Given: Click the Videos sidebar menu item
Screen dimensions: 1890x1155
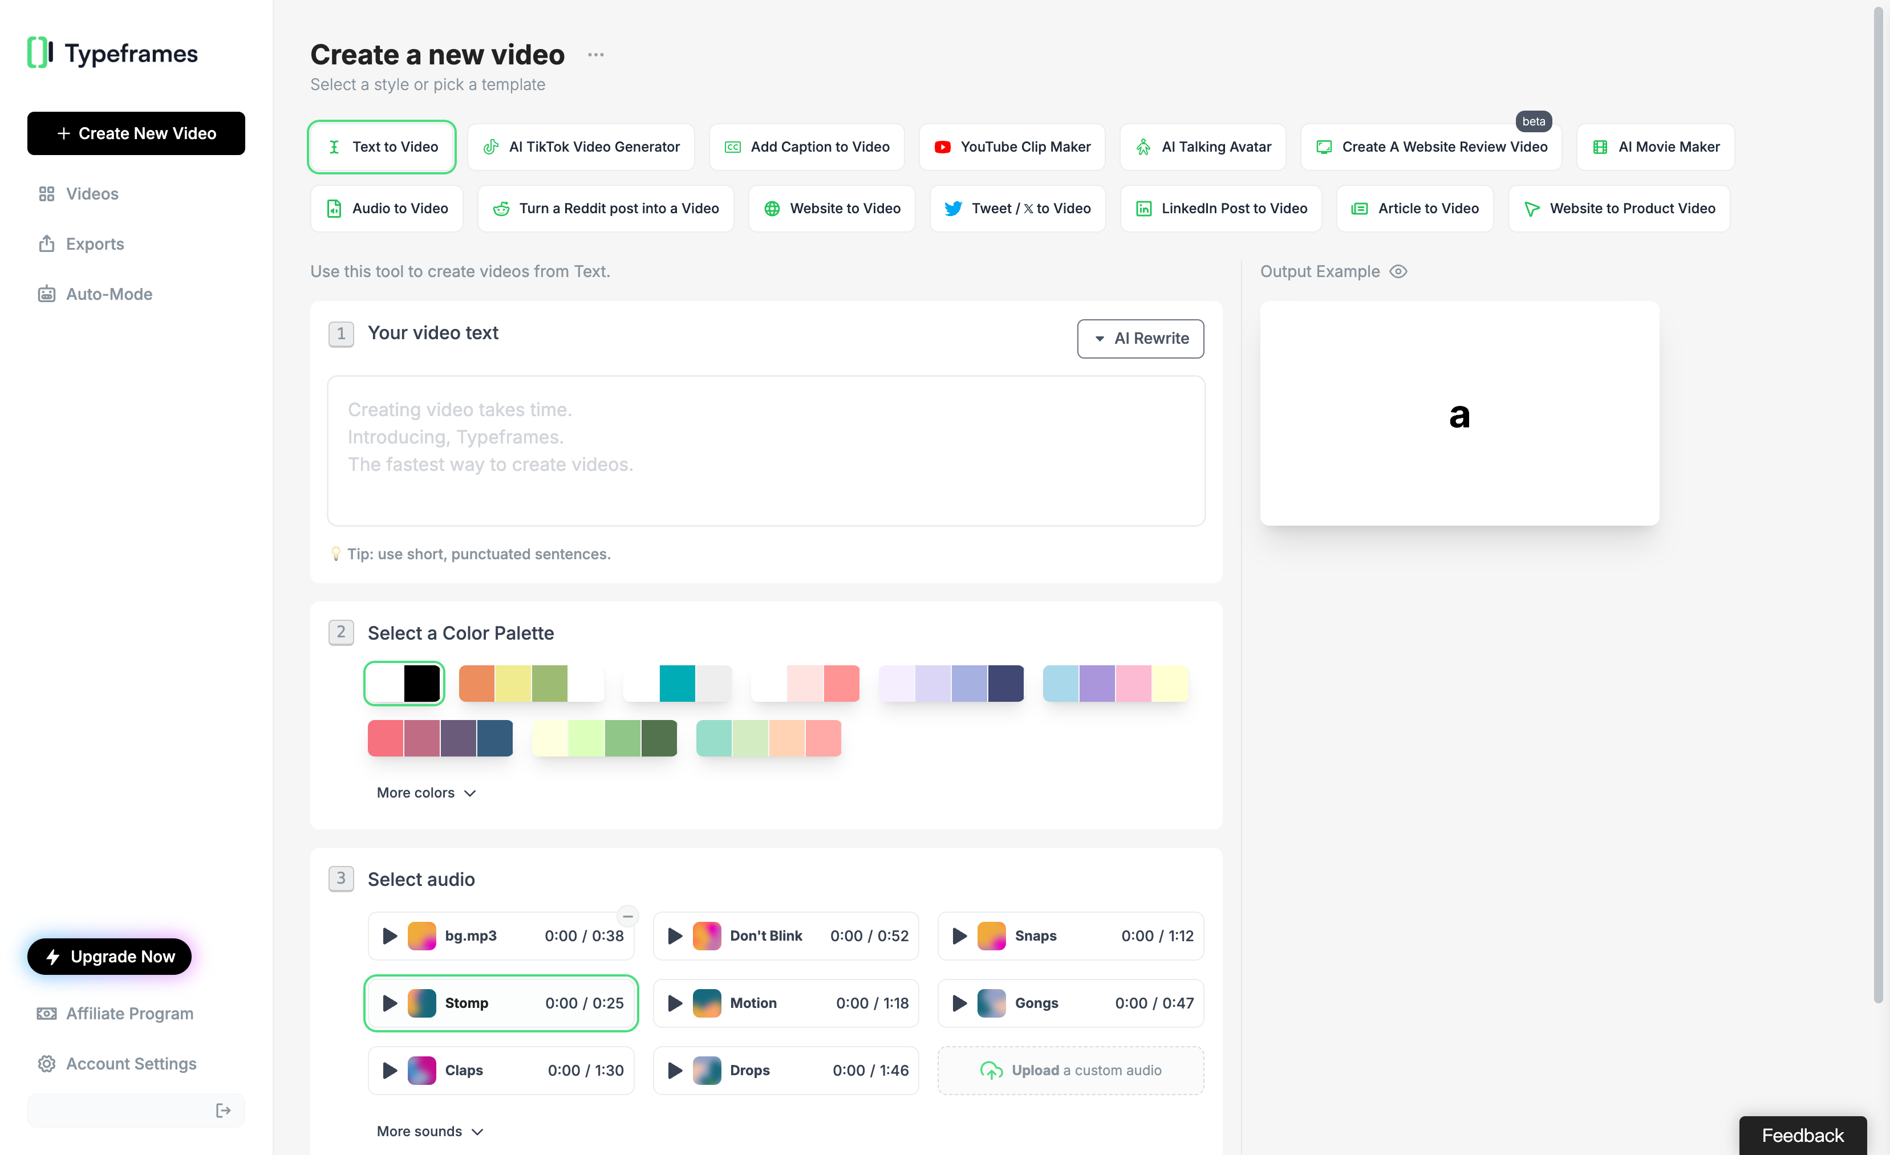Looking at the screenshot, I should [x=92, y=193].
